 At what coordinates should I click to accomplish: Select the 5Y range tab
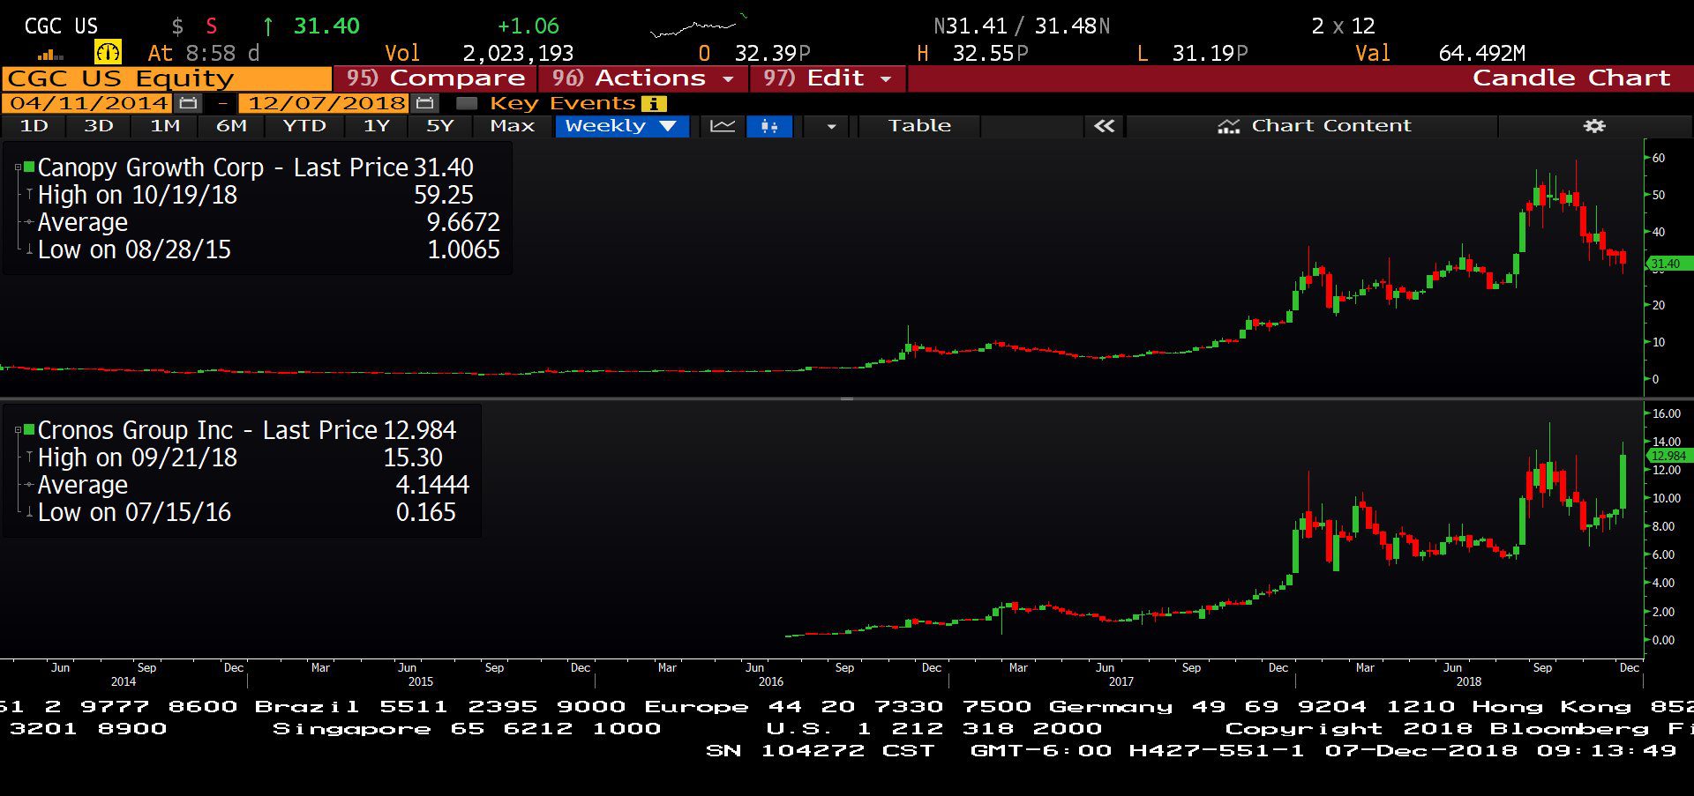point(439,126)
